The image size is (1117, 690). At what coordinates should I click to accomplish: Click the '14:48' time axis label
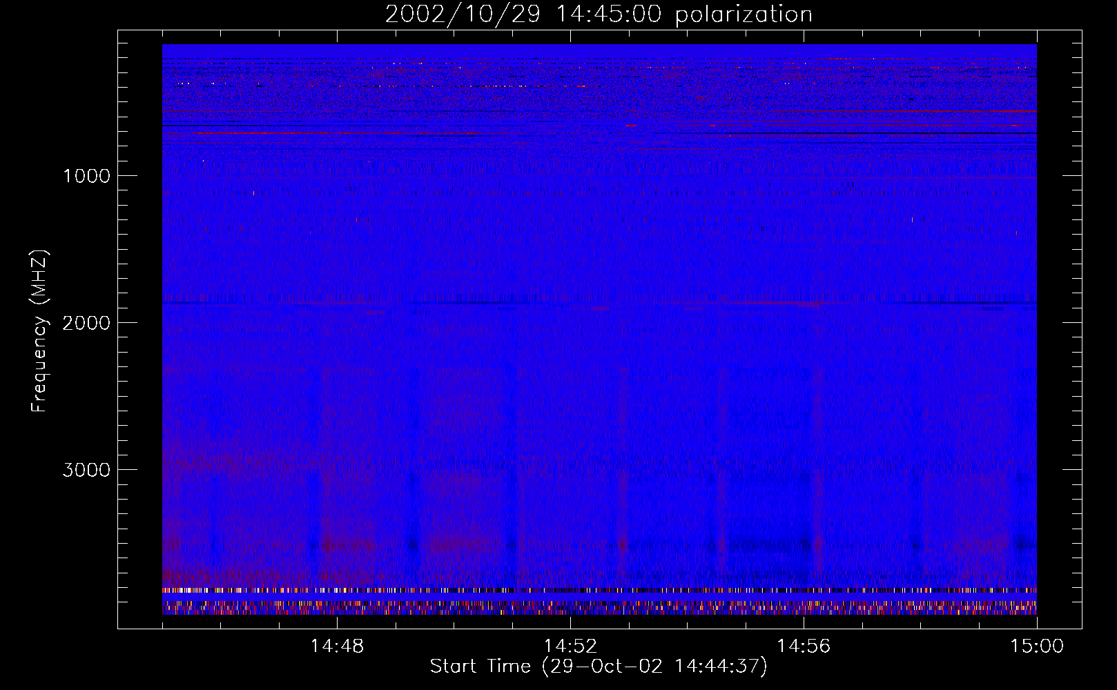[337, 647]
